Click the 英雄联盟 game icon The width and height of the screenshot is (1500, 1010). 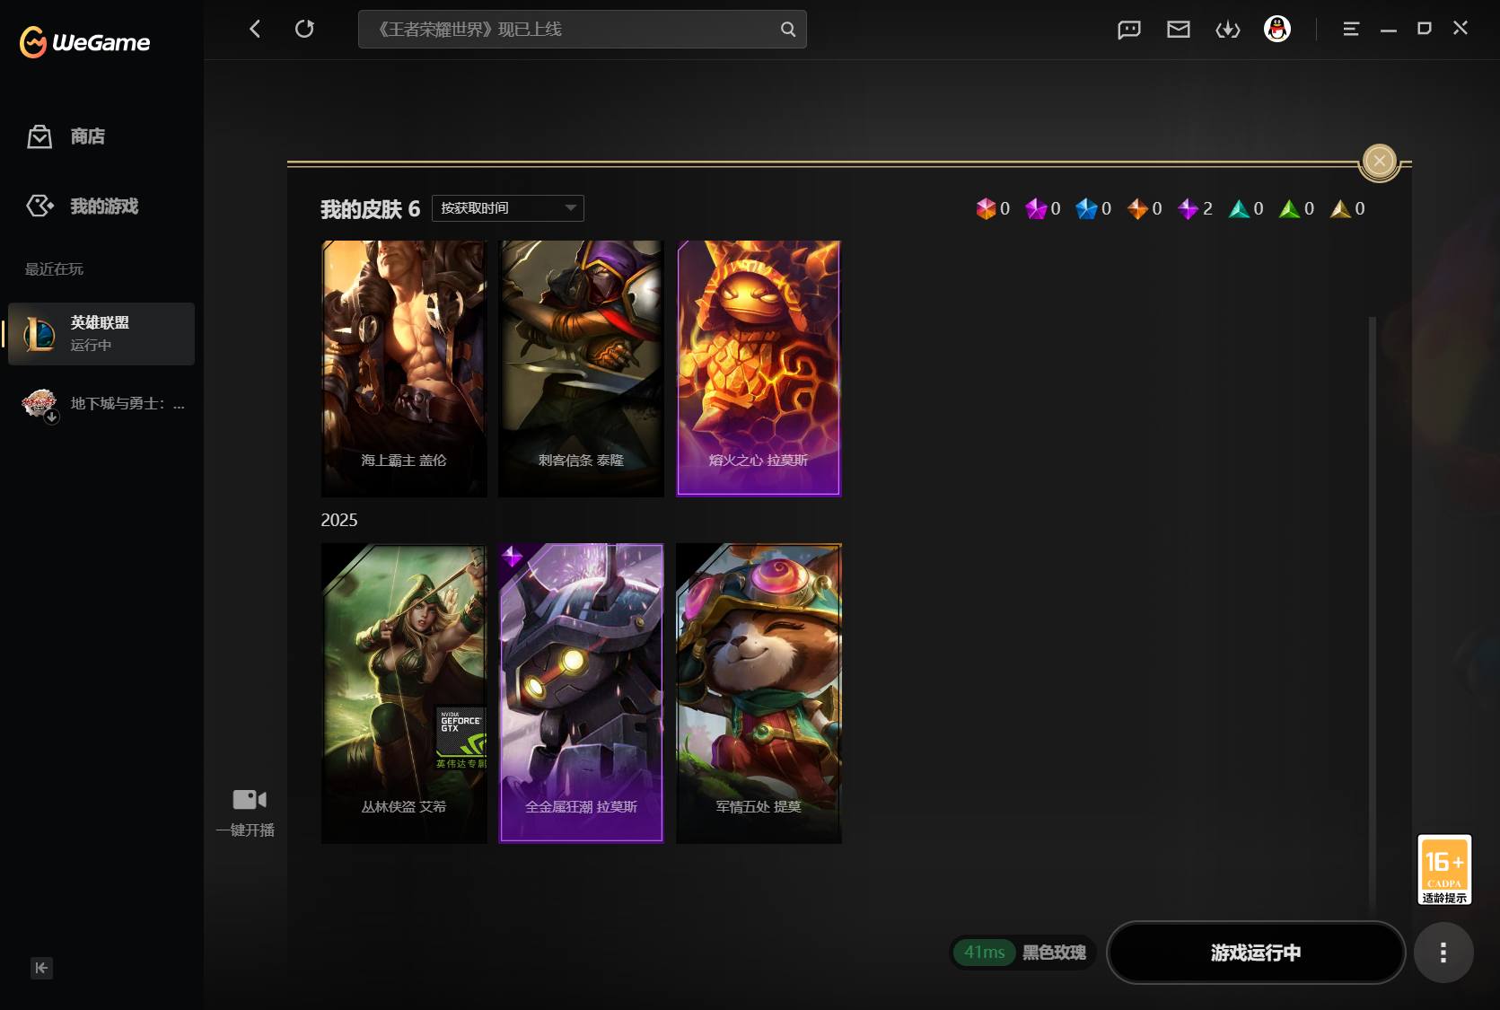(x=39, y=334)
